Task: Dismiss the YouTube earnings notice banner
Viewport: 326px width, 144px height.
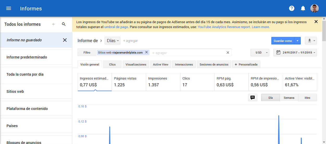Action: 316,22
